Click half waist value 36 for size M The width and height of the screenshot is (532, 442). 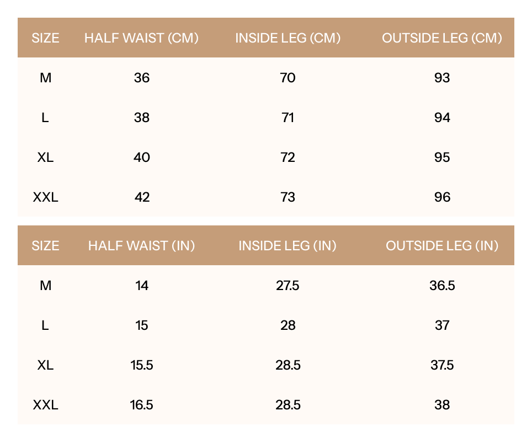(142, 78)
